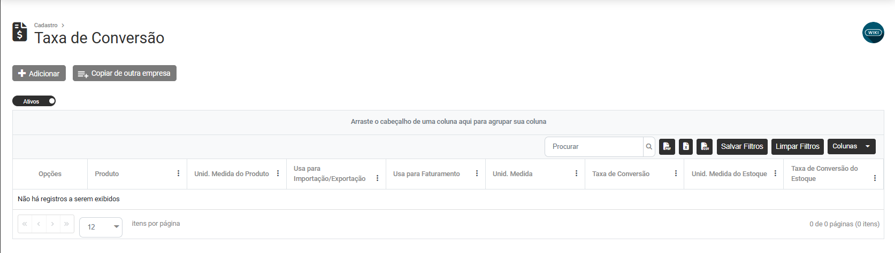Sort by Unid. Medida do Produto header
Screen dimensions: 895x253
(232, 174)
